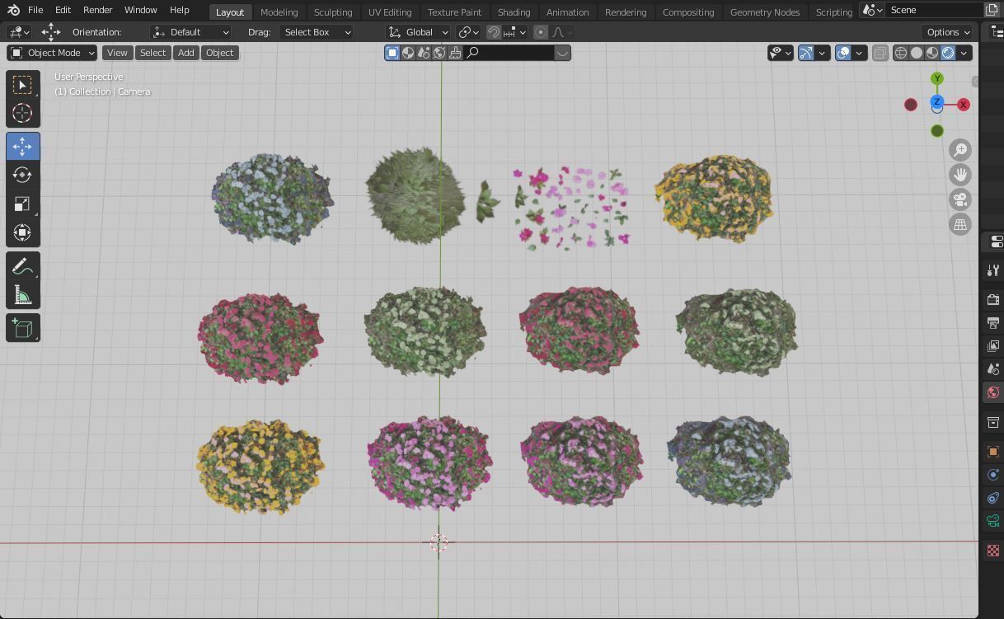Open the Texture properties tab
Viewport: 1004px width, 619px height.
pos(993,551)
